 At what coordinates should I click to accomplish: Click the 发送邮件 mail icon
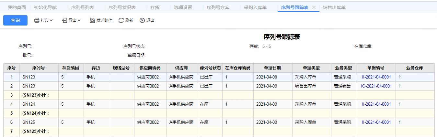click(x=92, y=20)
